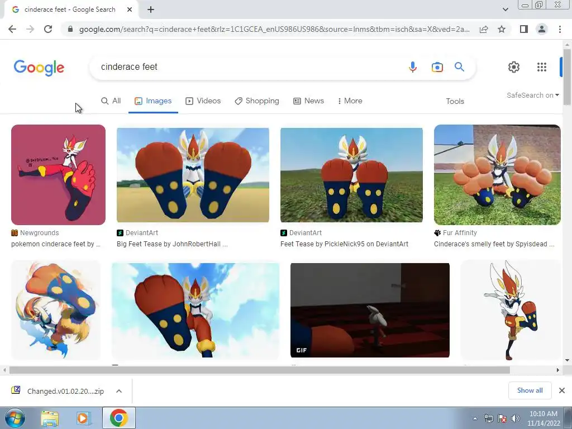572x429 pixels.
Task: Open the Shopping tab
Action: coord(257,101)
